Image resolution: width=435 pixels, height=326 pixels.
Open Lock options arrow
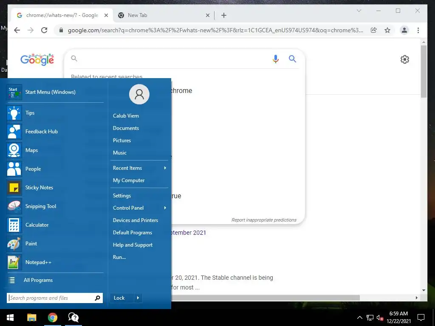pos(138,298)
